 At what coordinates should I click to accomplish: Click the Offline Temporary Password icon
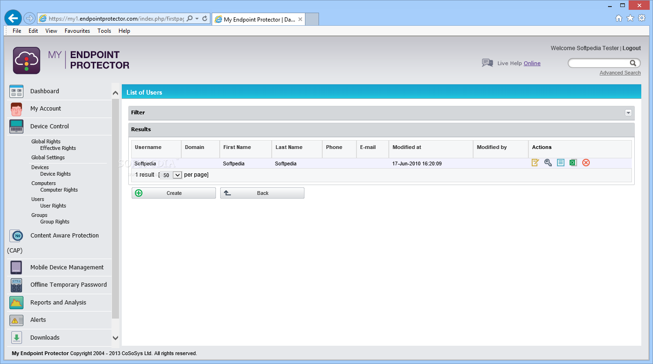pyautogui.click(x=16, y=285)
